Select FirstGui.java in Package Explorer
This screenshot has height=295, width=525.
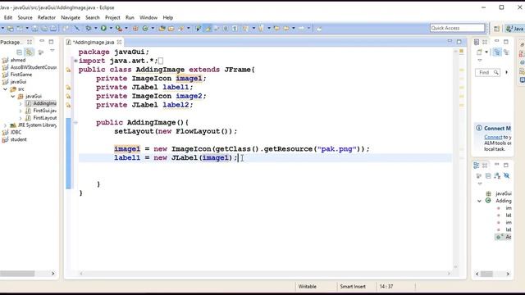44,111
